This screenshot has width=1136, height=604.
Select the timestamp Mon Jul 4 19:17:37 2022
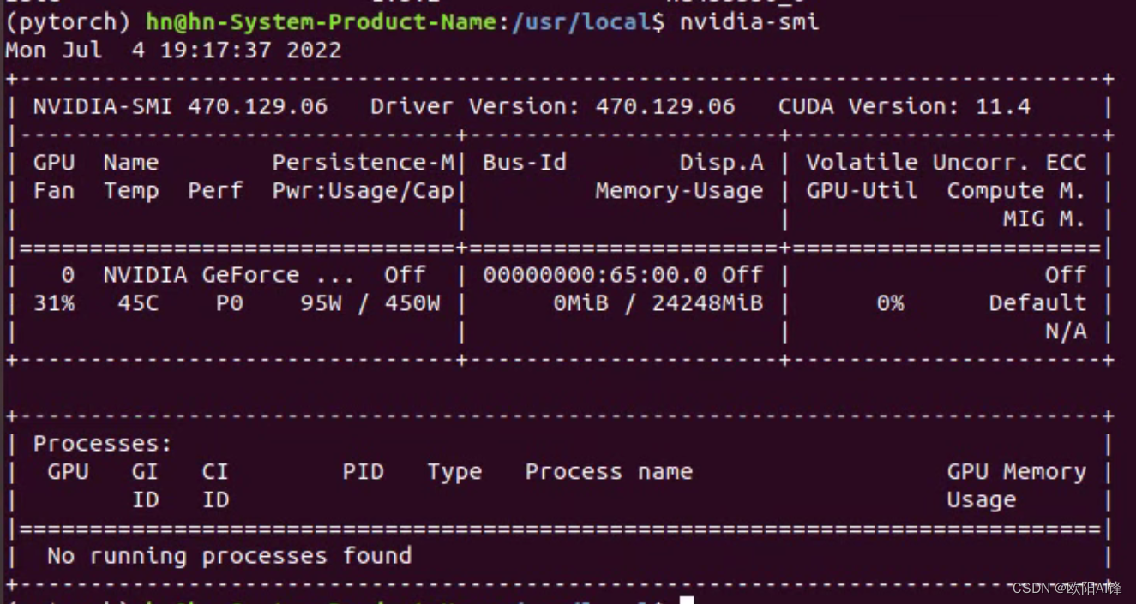171,50
